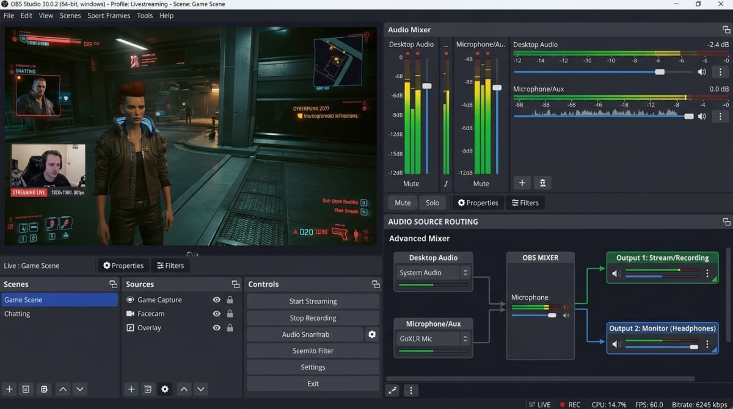Viewport: 733px width, 409px height.
Task: Open Desktop Audio three-dot options menu
Action: point(720,72)
